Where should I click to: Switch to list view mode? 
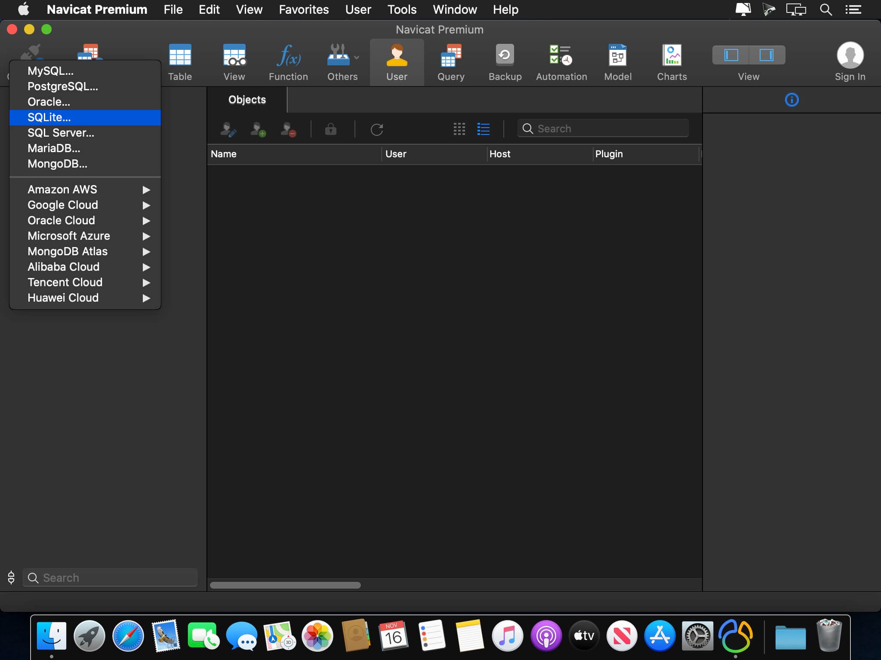(483, 129)
